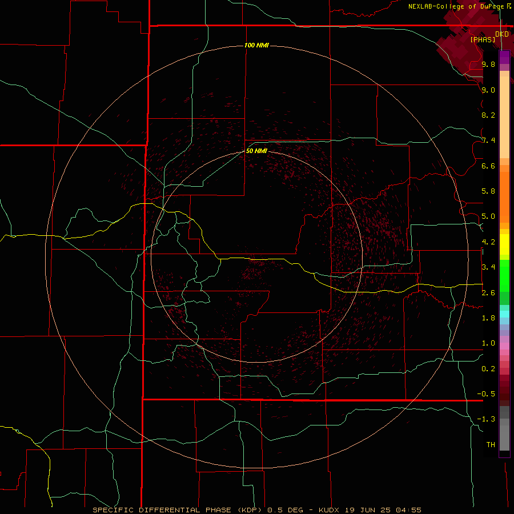Click the TH label on the color scale
This screenshot has width=514, height=514.
491,444
